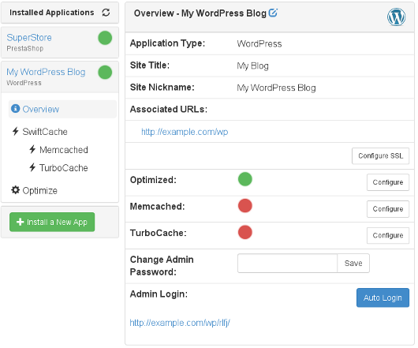Click Save next to admin password
Image resolution: width=418 pixels, height=348 pixels.
pos(353,264)
